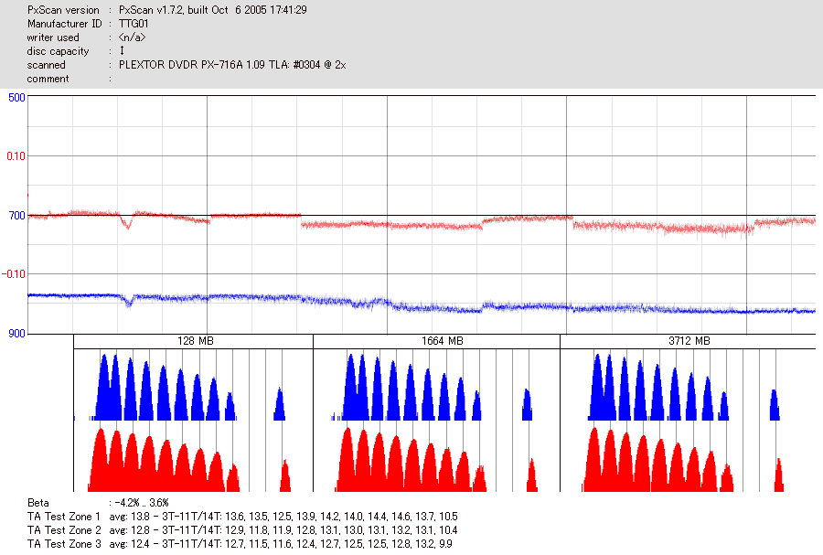Select the 'avg: 12.4' values row for Zone 3
This screenshot has width=823, height=555.
[x=281, y=543]
